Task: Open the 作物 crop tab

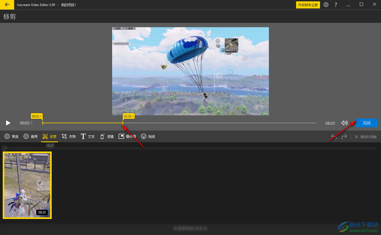Action: pyautogui.click(x=69, y=137)
